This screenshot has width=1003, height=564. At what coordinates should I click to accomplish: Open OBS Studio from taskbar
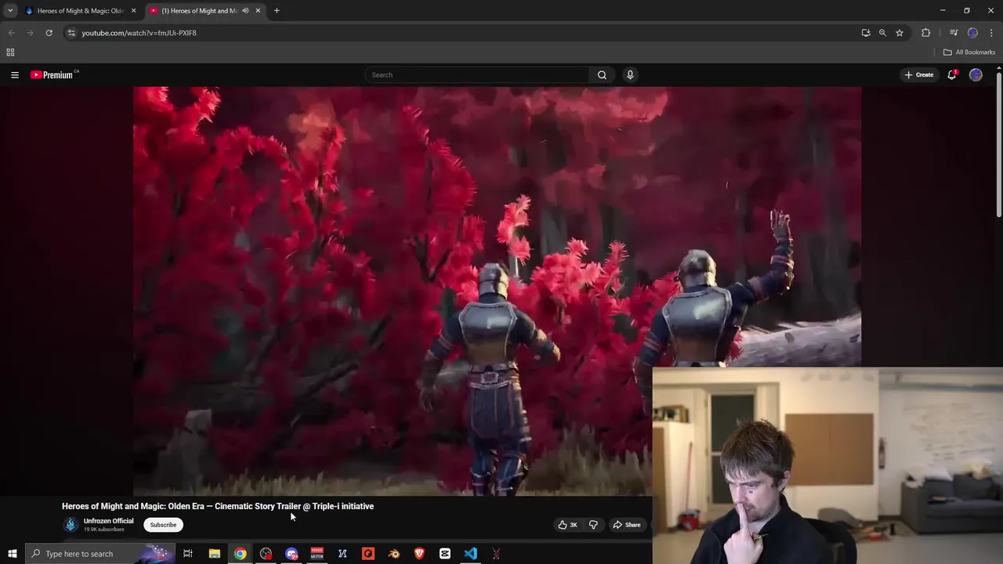266,554
